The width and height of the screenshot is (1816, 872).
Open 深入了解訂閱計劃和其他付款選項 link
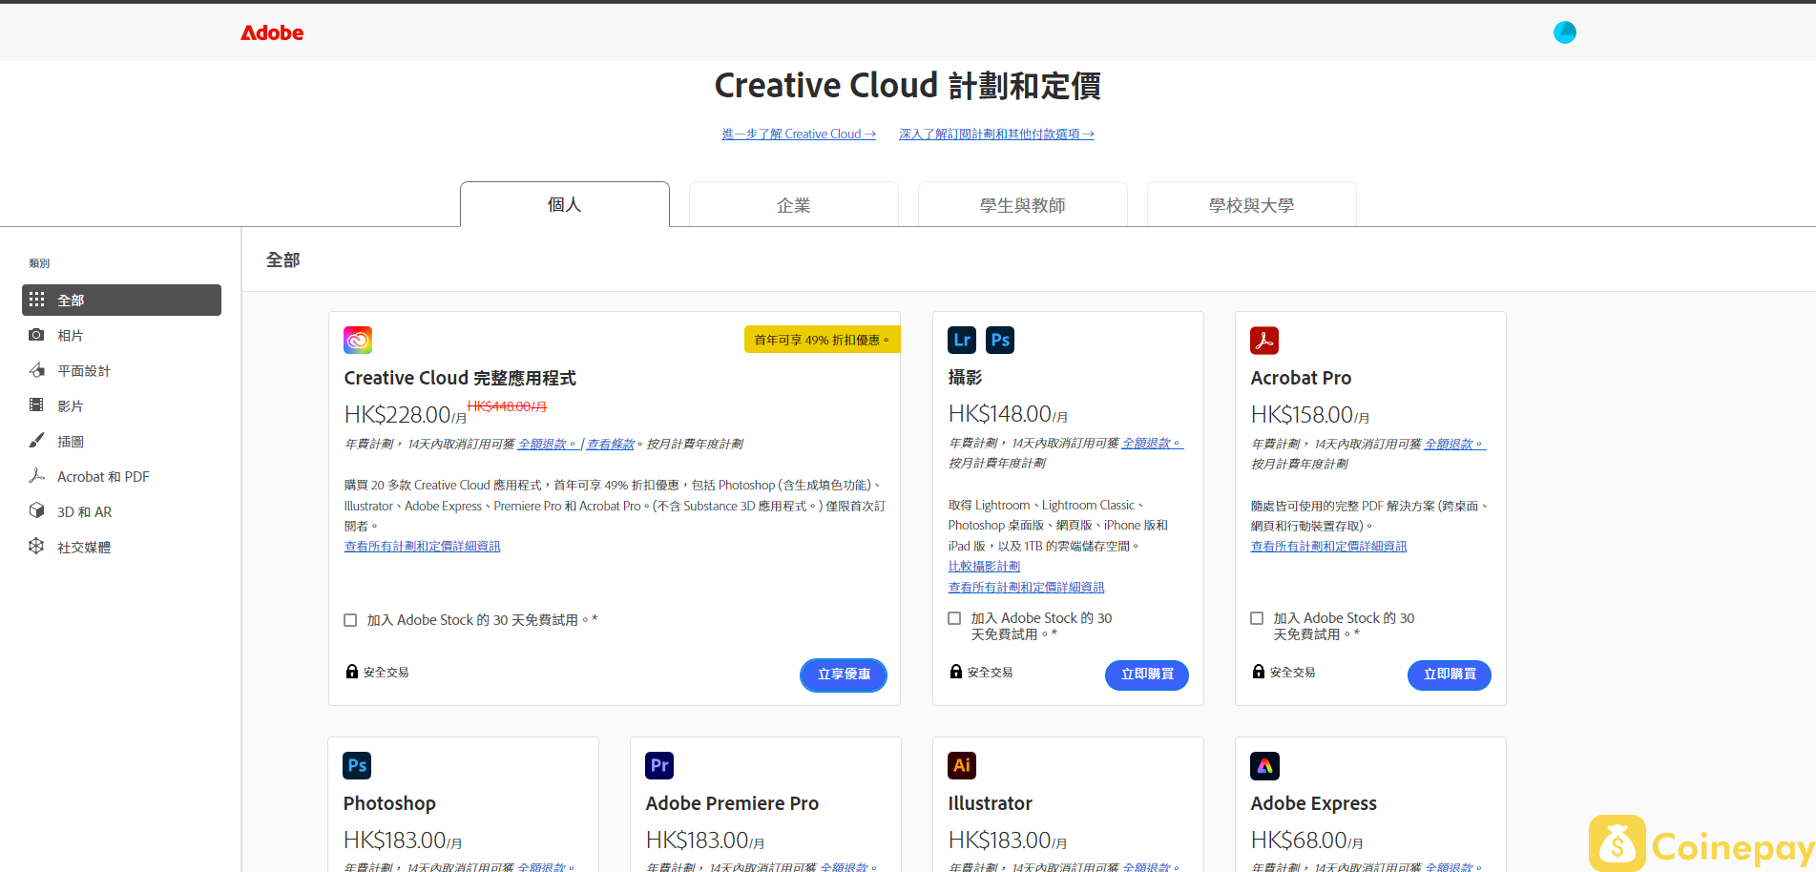pyautogui.click(x=996, y=135)
